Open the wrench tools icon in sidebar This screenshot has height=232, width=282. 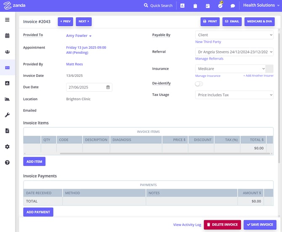click(7, 115)
